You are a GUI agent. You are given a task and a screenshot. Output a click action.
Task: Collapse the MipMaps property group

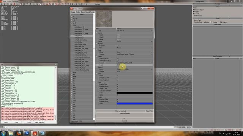click(96, 44)
